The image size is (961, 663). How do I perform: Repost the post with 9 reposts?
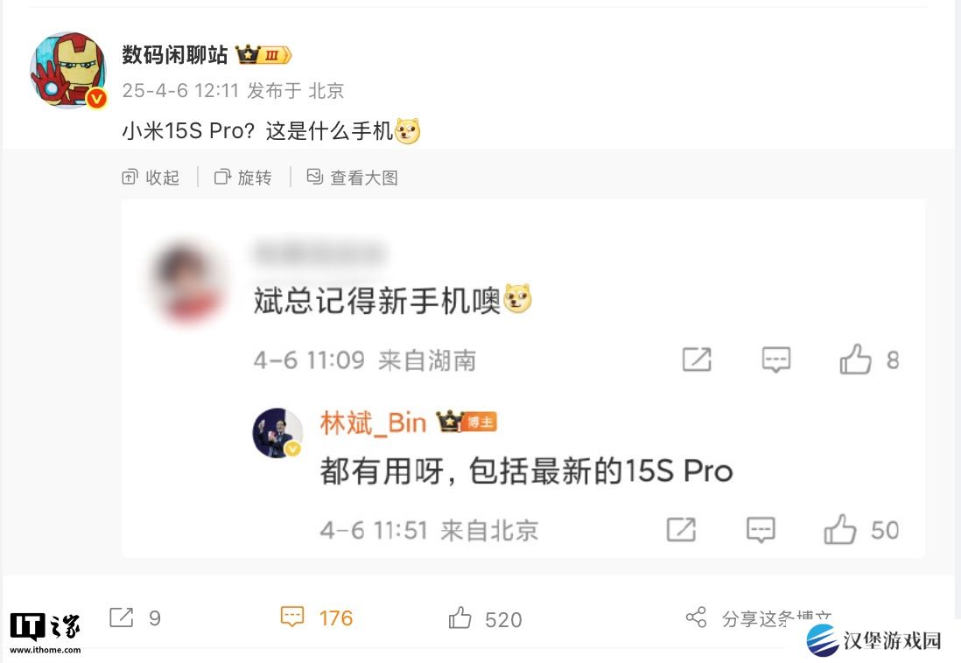[135, 618]
